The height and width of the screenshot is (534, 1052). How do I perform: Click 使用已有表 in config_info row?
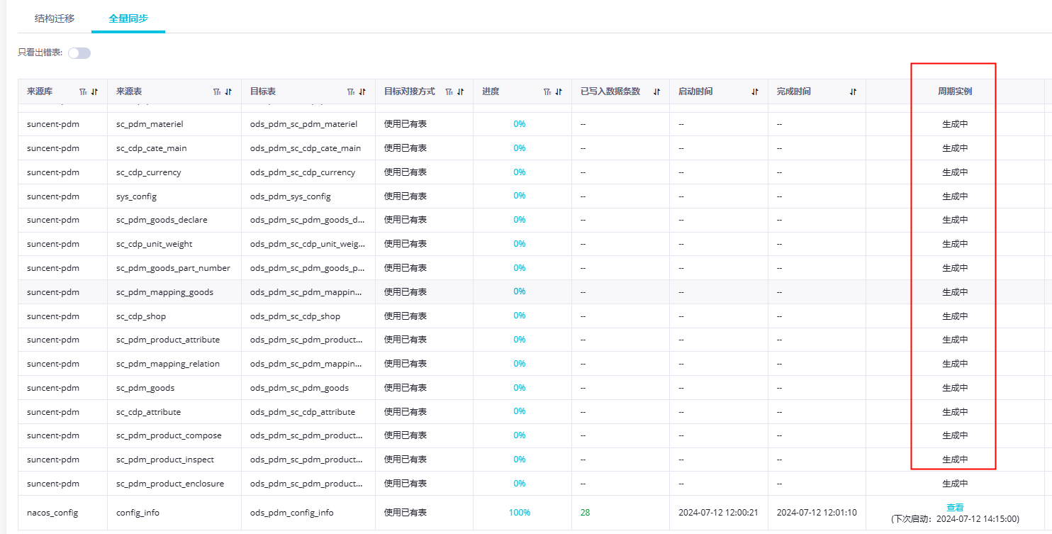(405, 513)
